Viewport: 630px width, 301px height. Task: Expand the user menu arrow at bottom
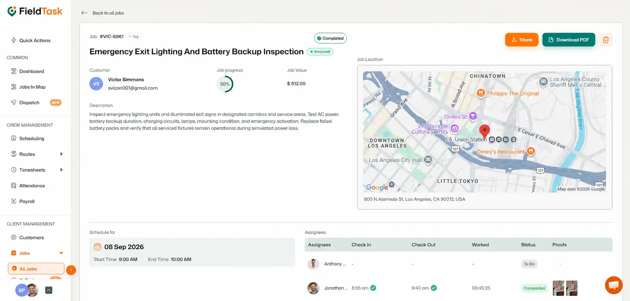point(49,290)
